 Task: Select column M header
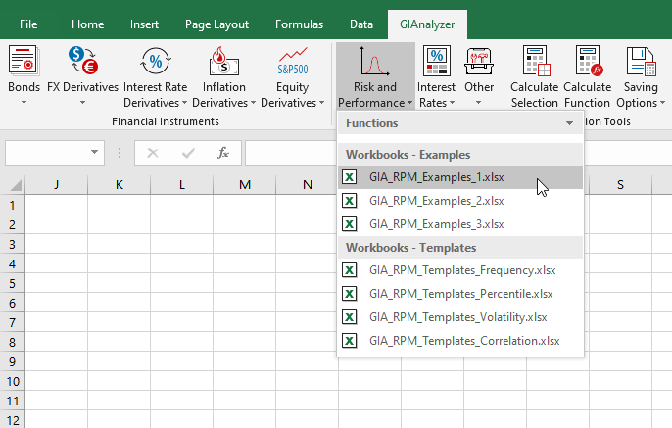(x=245, y=185)
